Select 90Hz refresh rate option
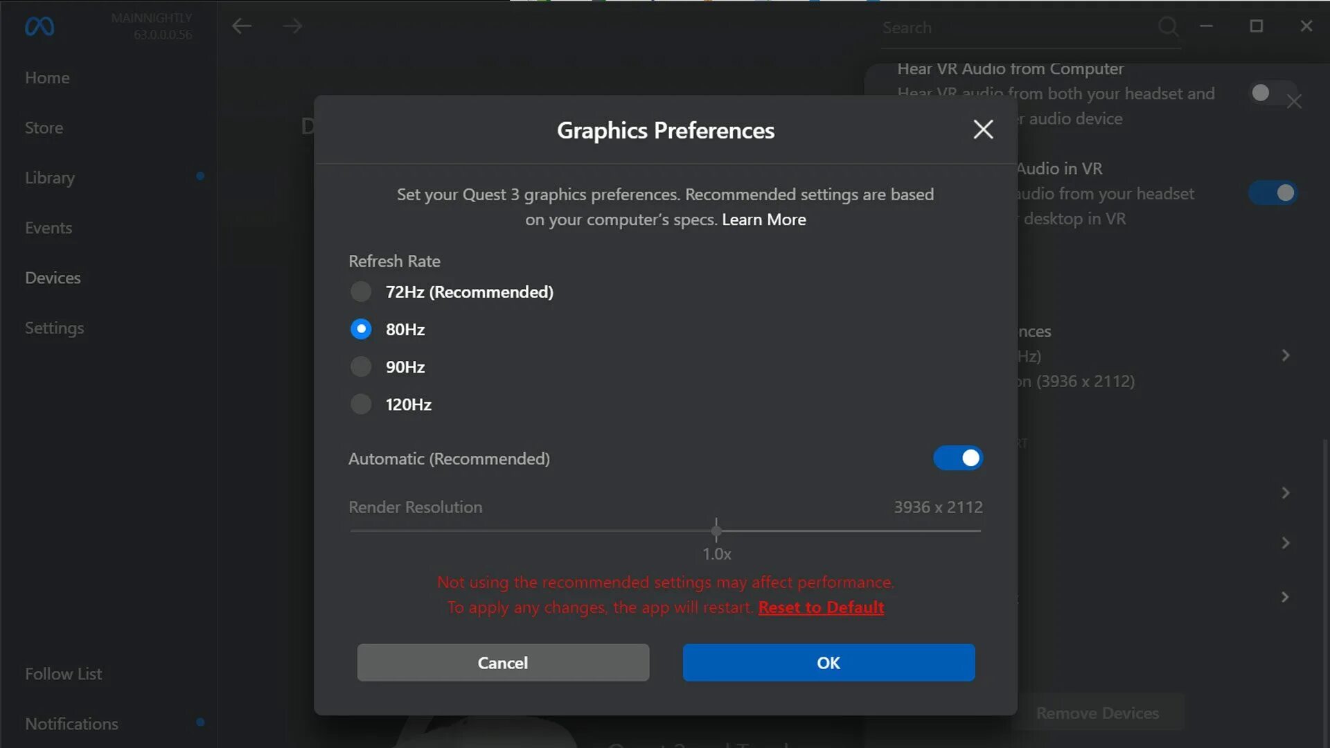This screenshot has width=1330, height=748. (360, 366)
